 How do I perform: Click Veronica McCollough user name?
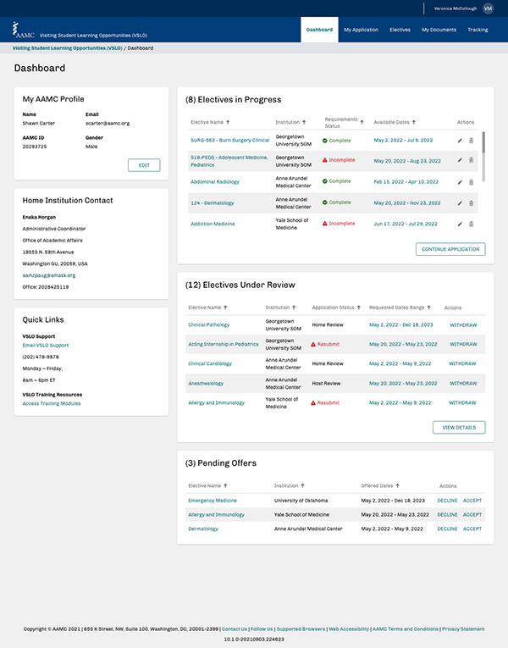(x=456, y=8)
